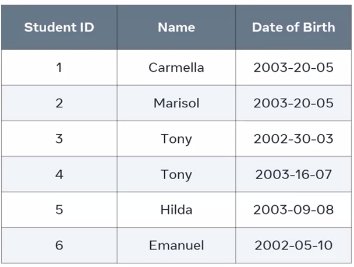Click the name cell Marisol
The image size is (354, 267).
tap(176, 103)
